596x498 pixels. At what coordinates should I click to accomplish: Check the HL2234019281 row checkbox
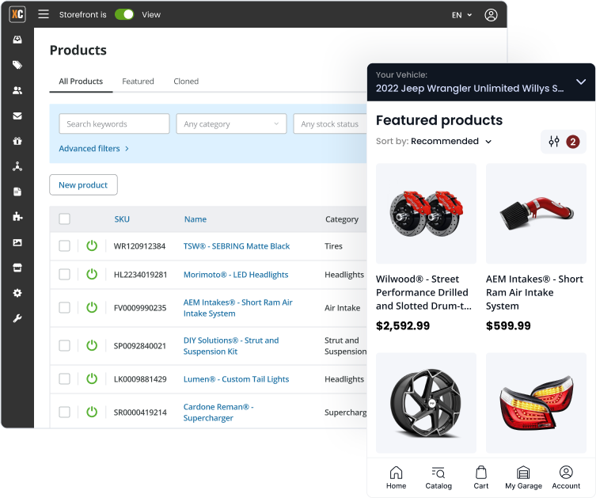coord(65,275)
